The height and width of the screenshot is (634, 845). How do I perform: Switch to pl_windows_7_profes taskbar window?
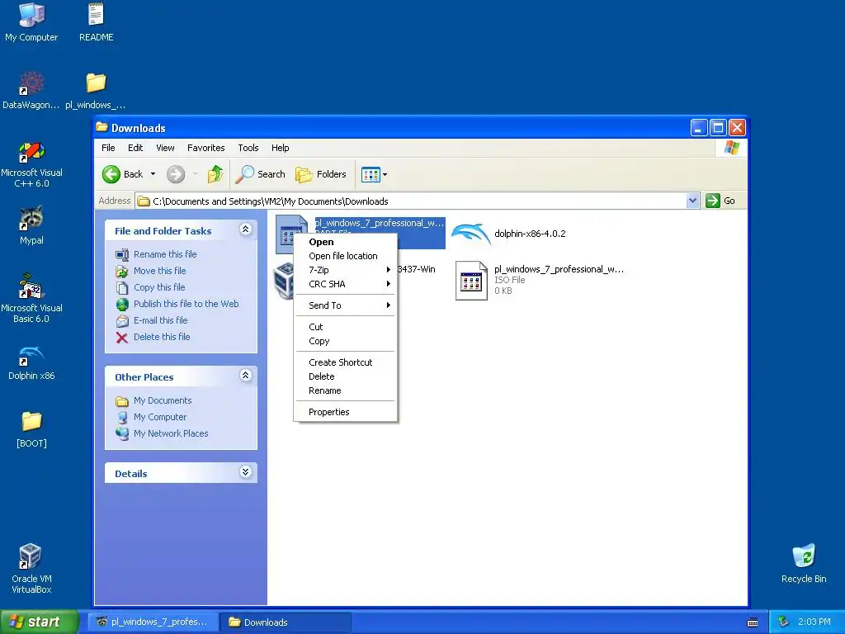pos(153,622)
